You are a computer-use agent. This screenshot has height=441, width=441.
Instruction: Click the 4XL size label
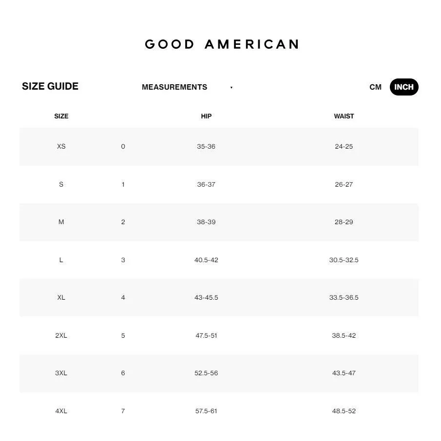coord(61,411)
